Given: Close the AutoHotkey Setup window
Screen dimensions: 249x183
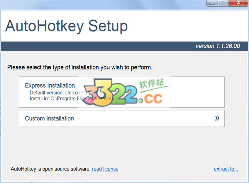Looking at the screenshot, I should coord(238,3).
